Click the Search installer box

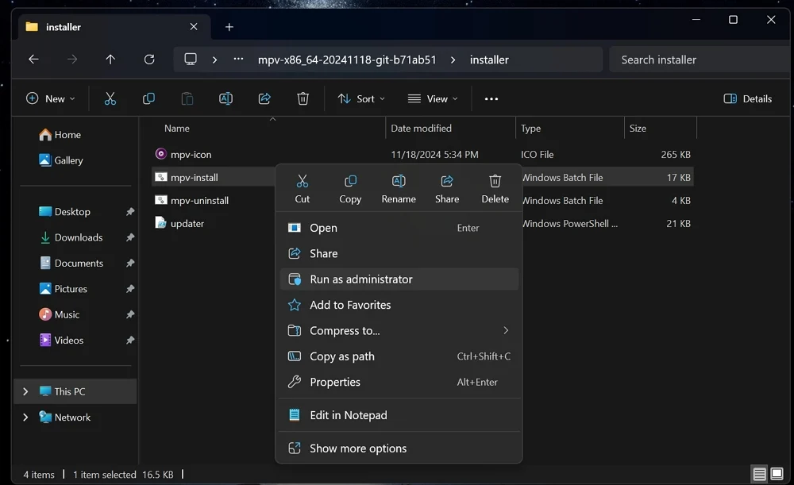coord(699,60)
